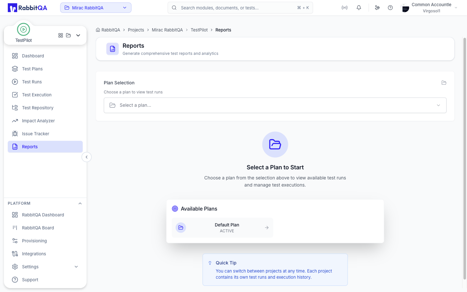The width and height of the screenshot is (467, 292).
Task: Expand the TestPilot module switcher chevron
Action: (x=78, y=35)
